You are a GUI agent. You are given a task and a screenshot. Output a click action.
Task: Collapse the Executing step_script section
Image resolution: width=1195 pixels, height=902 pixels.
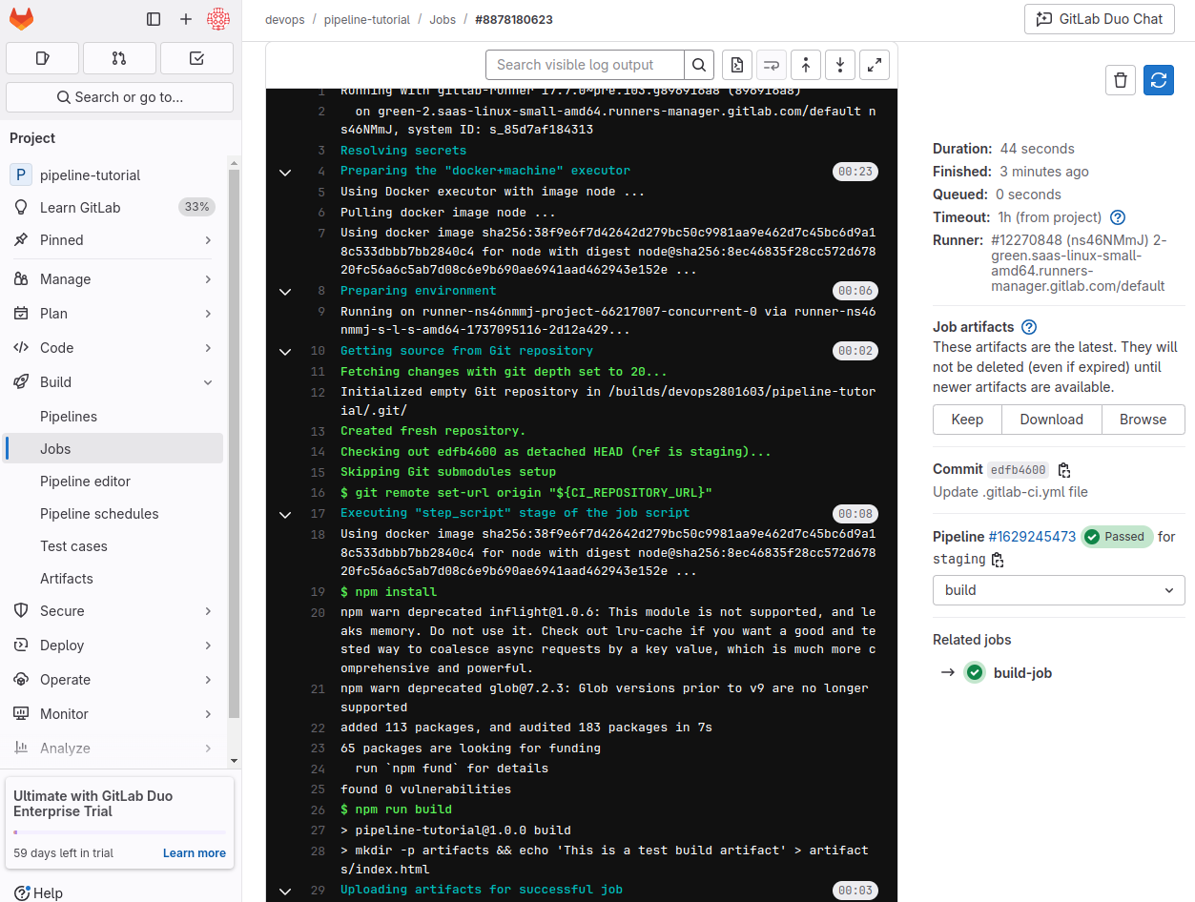point(284,514)
